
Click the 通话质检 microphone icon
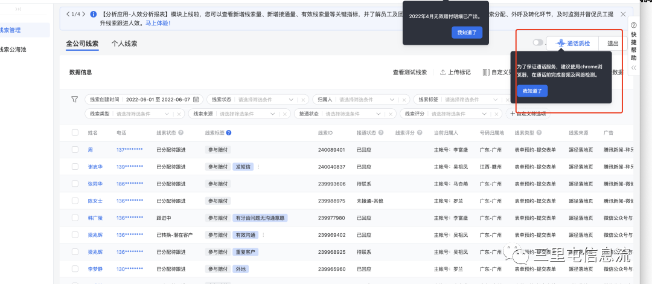561,44
